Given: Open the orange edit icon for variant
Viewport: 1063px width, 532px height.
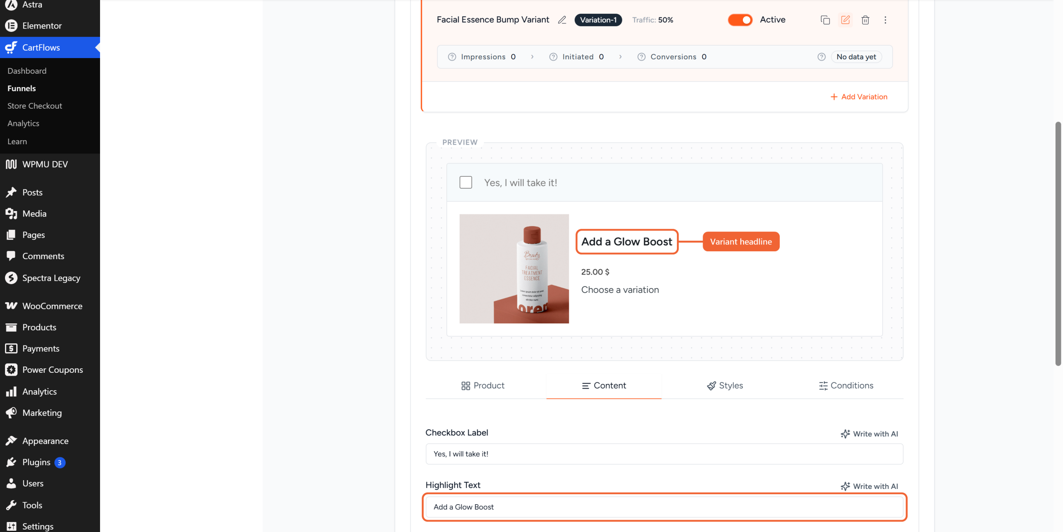Looking at the screenshot, I should point(845,20).
